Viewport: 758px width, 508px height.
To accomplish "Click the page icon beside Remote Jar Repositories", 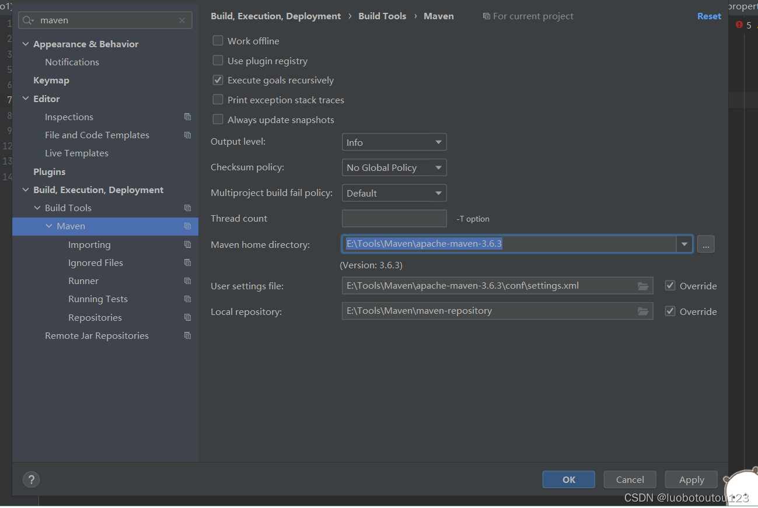I will coord(187,335).
